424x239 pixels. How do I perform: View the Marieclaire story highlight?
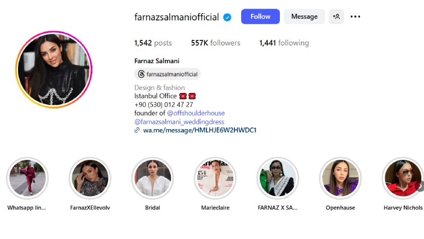[215, 178]
